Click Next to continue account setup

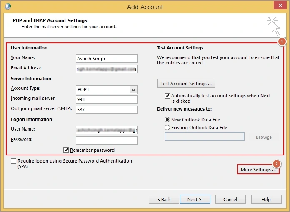[195, 200]
